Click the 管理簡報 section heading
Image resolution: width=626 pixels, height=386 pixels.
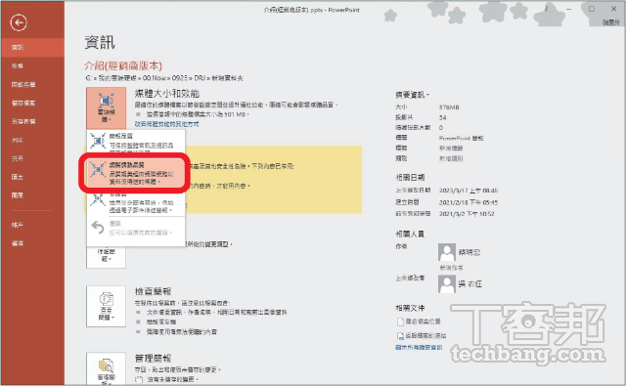(153, 358)
